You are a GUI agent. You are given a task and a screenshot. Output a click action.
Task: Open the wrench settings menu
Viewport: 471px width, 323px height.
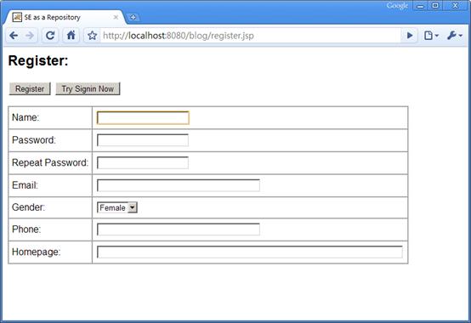point(455,36)
